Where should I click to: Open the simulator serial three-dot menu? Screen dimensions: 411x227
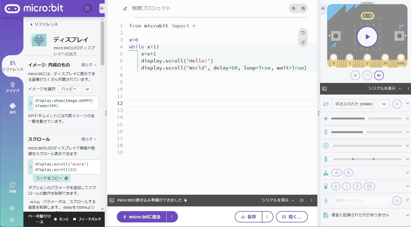point(408,89)
